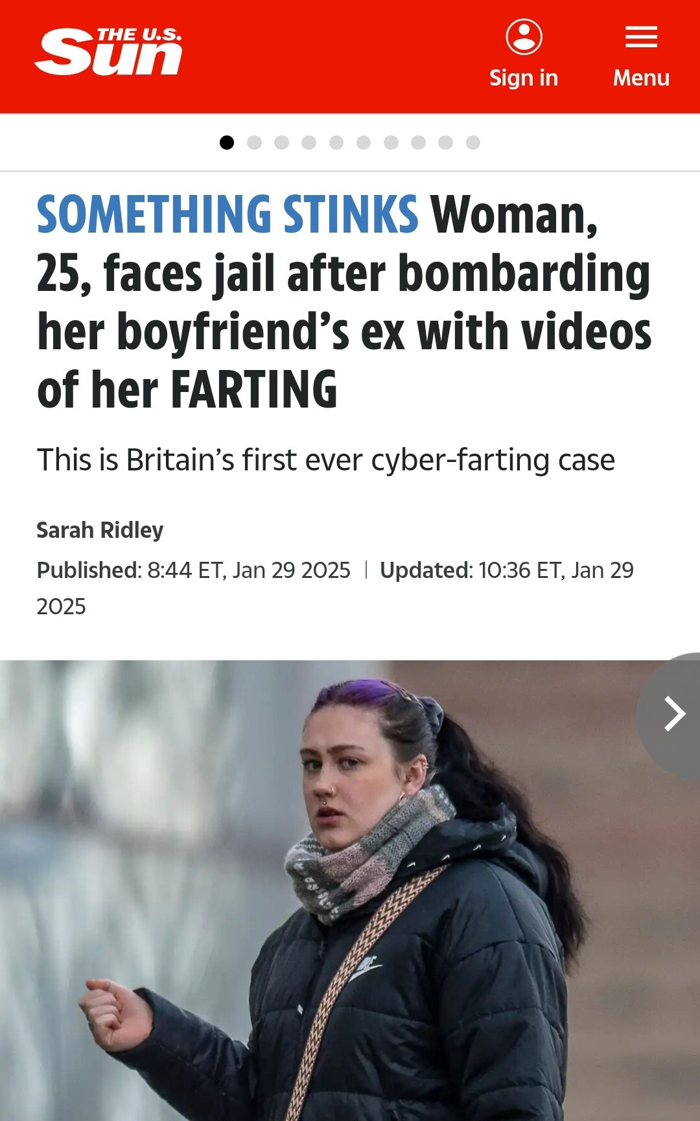This screenshot has width=700, height=1121.
Task: Click the Sign in text label
Action: click(x=524, y=78)
